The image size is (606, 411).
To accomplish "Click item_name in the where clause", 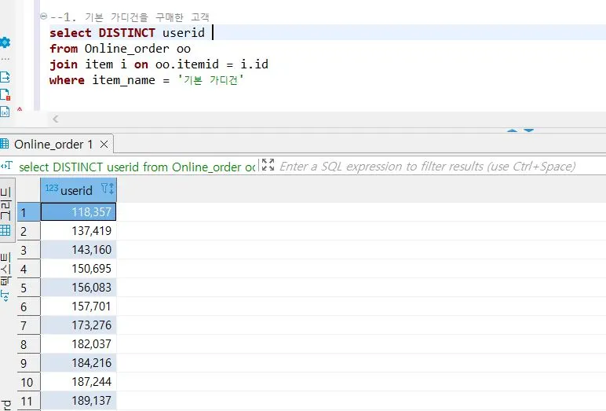I will coord(123,80).
